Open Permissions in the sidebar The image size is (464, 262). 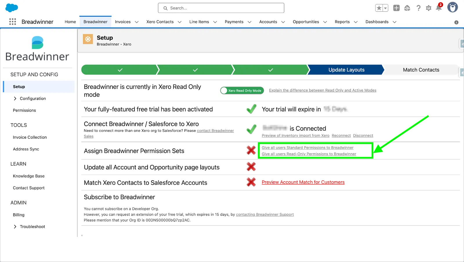click(x=24, y=110)
